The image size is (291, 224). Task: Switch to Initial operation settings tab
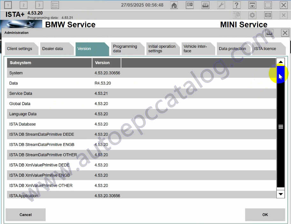[x=163, y=49]
